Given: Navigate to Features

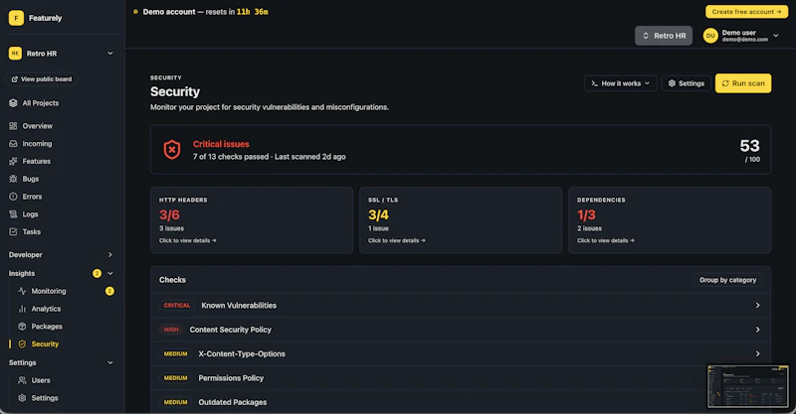Looking at the screenshot, I should [36, 161].
